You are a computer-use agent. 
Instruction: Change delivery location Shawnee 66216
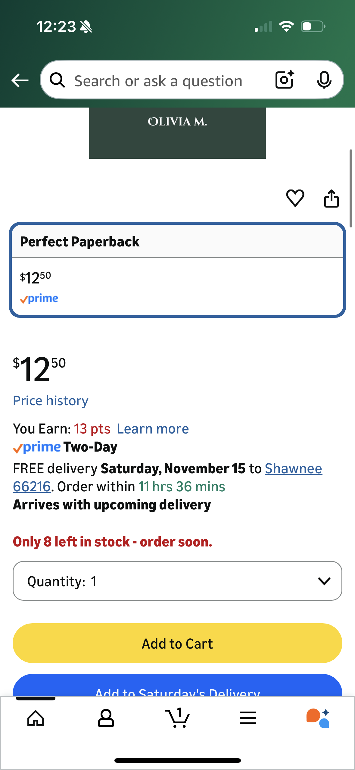pos(293,469)
